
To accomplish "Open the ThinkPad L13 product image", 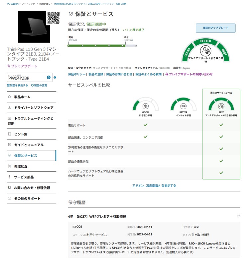I will 34,27.
